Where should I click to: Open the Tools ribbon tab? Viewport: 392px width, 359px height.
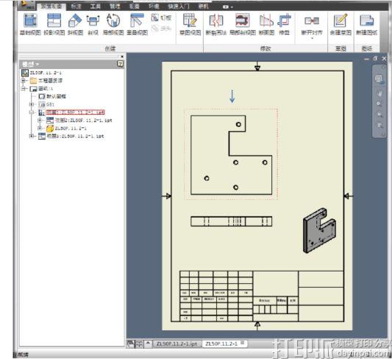point(96,6)
